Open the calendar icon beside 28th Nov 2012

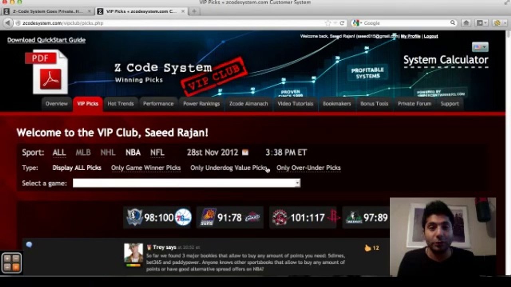pos(245,152)
